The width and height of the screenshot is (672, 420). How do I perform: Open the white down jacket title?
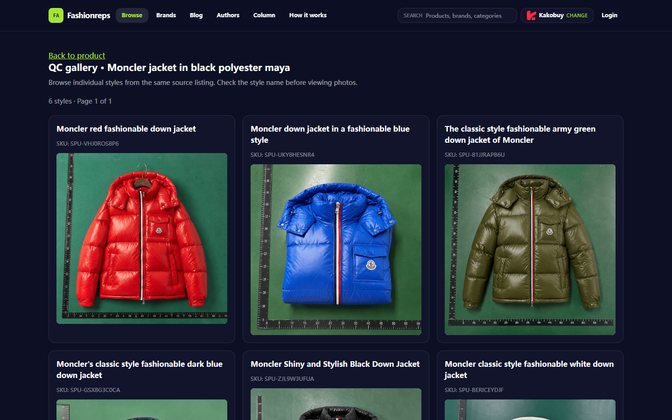[529, 370]
